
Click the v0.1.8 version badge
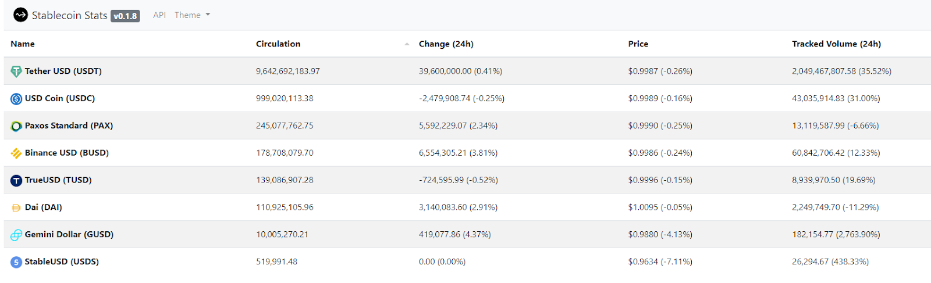click(x=125, y=16)
